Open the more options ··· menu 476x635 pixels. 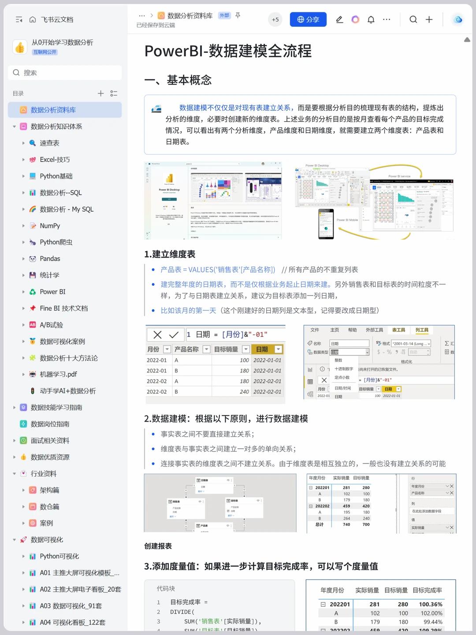pyautogui.click(x=387, y=19)
